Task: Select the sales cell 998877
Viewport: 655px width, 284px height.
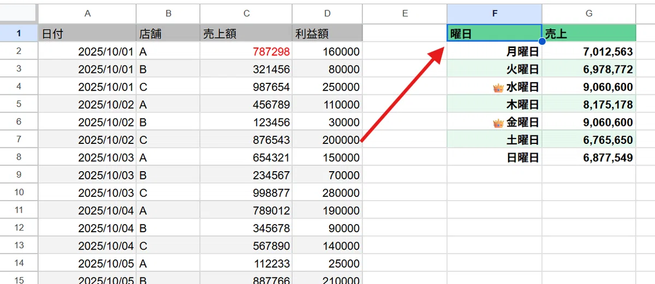Action: tap(246, 194)
